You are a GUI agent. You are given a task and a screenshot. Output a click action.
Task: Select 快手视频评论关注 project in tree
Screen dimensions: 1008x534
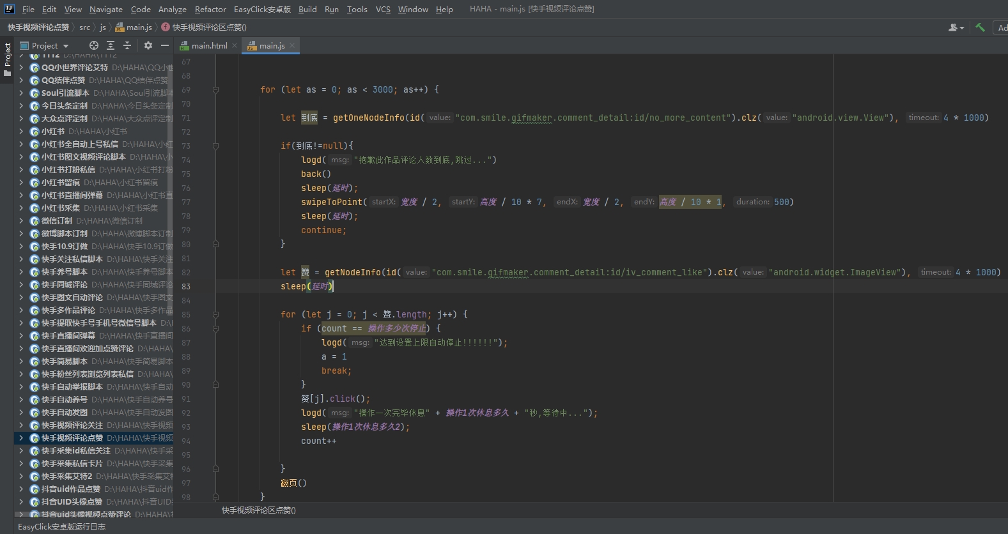(72, 425)
